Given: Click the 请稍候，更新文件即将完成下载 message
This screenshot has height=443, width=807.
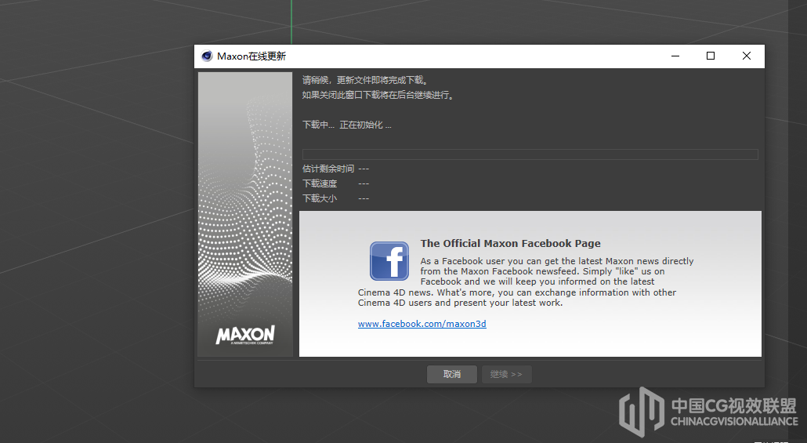Looking at the screenshot, I should click(x=365, y=80).
